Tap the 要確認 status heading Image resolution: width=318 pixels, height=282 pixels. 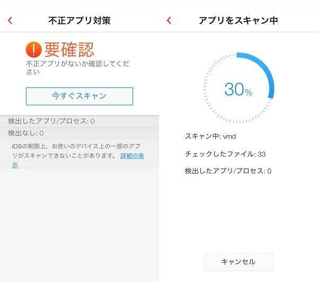click(x=69, y=49)
